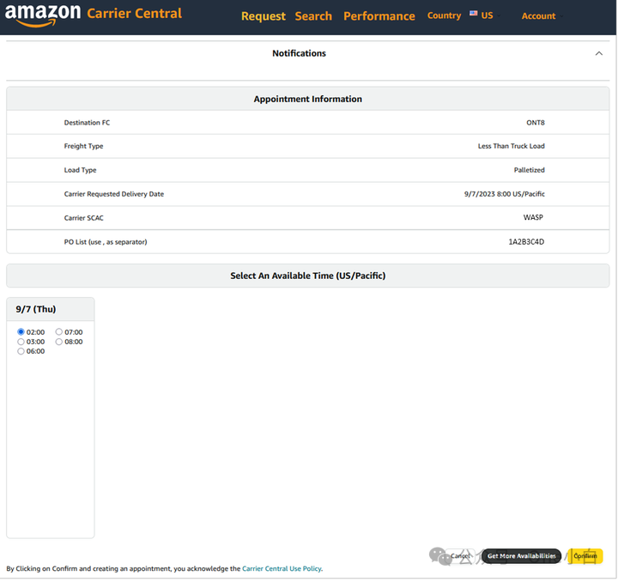Click the Cancel button
Screen dimensions: 618x582
[x=460, y=556]
